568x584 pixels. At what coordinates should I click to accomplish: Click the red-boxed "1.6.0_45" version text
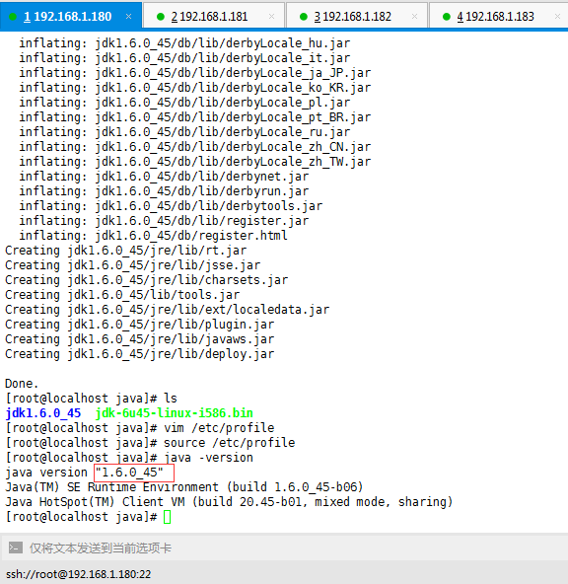pos(129,473)
